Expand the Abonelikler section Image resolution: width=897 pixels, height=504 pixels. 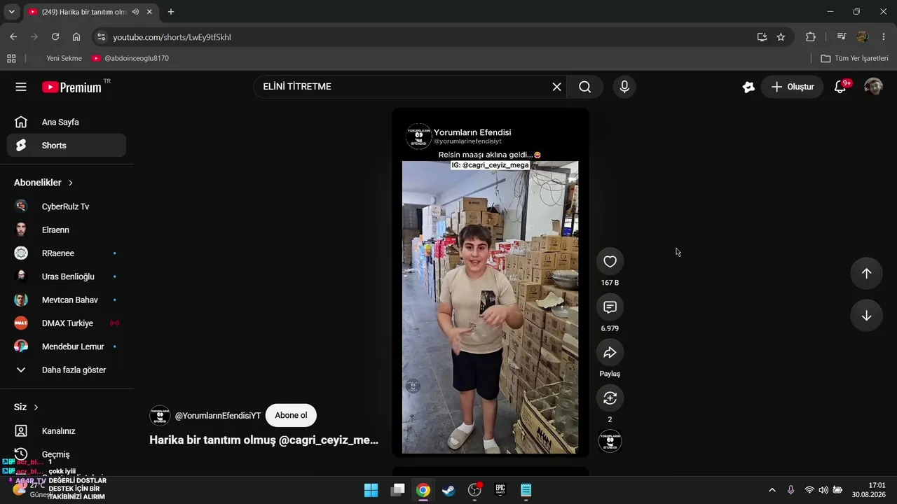43,183
